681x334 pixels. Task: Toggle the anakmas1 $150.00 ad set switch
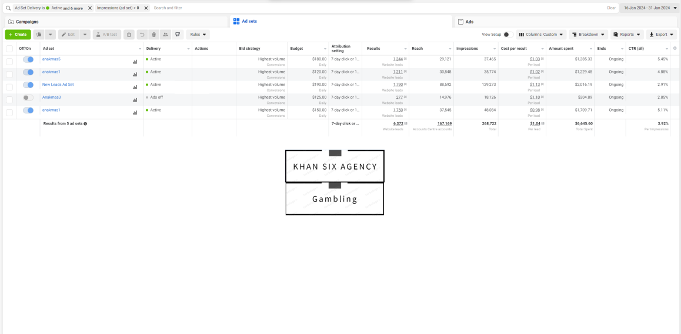click(x=28, y=110)
